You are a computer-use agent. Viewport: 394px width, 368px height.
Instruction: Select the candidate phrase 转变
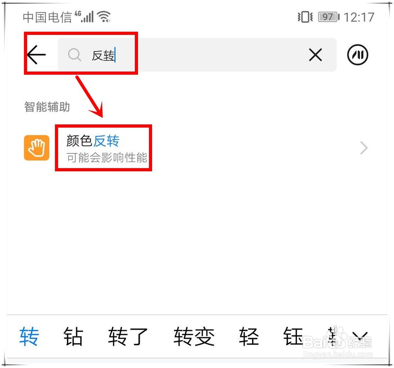194,336
